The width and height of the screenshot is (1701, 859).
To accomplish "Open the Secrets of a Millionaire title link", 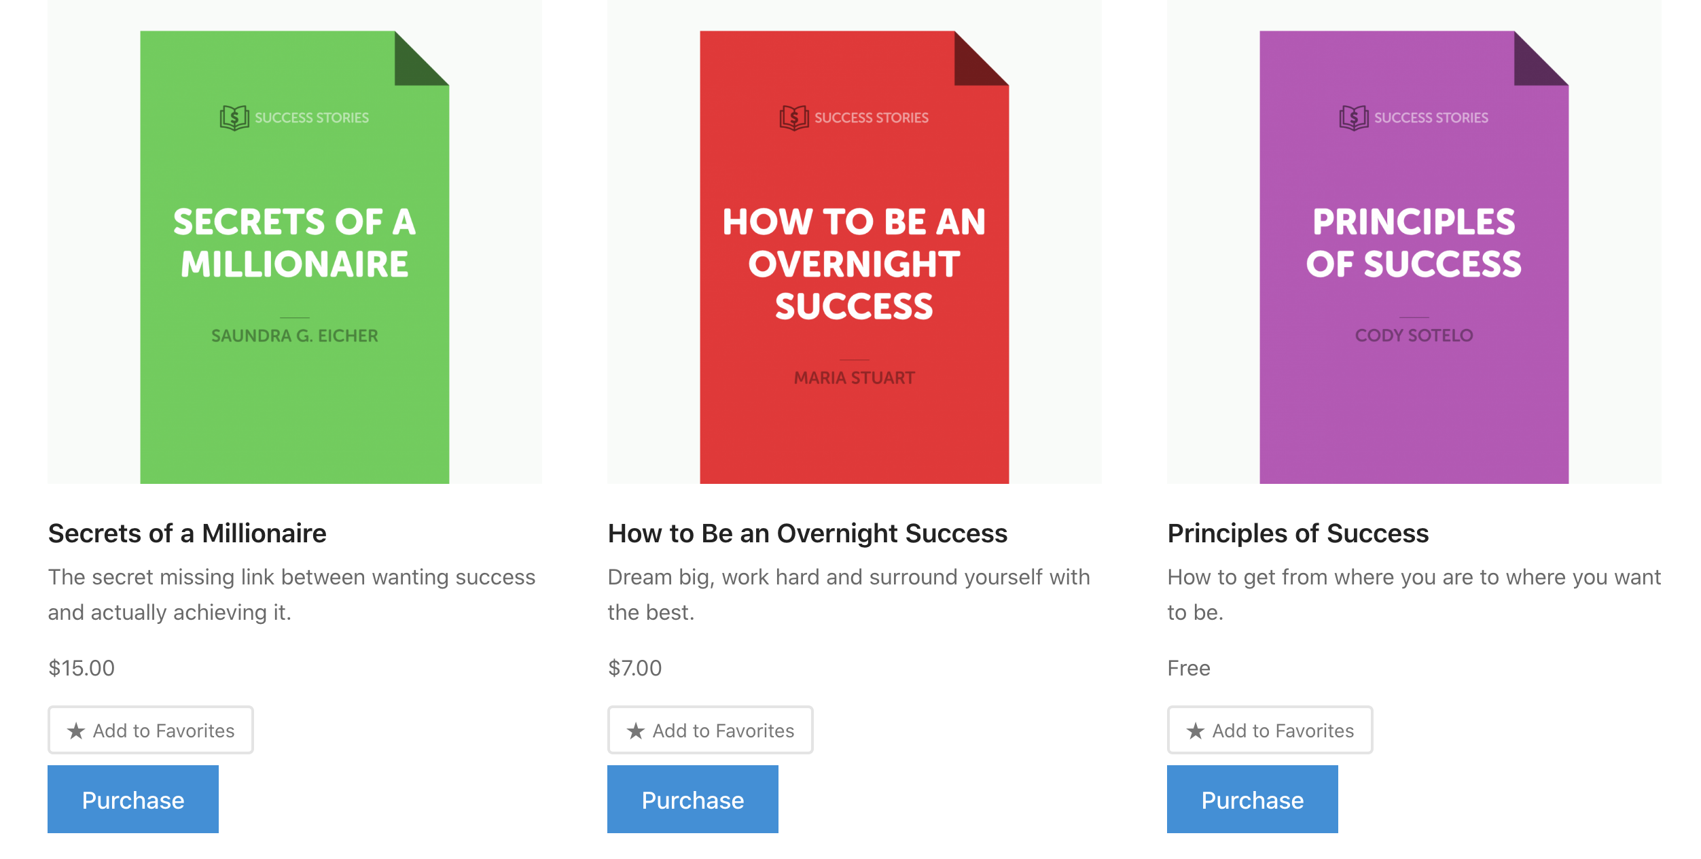I will (x=187, y=533).
